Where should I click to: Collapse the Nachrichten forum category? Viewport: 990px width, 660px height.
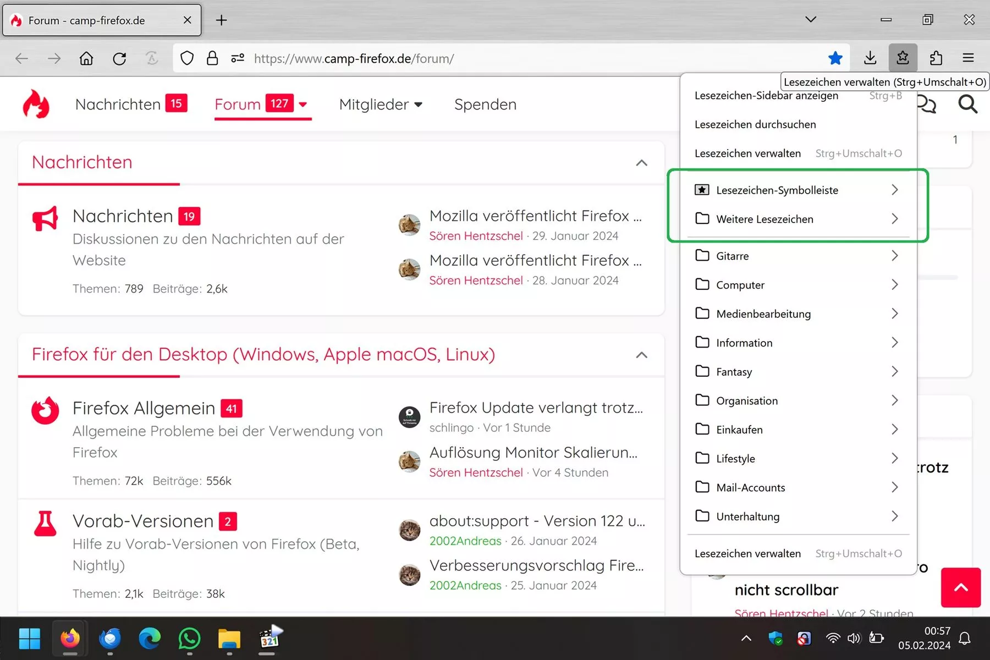pyautogui.click(x=641, y=163)
